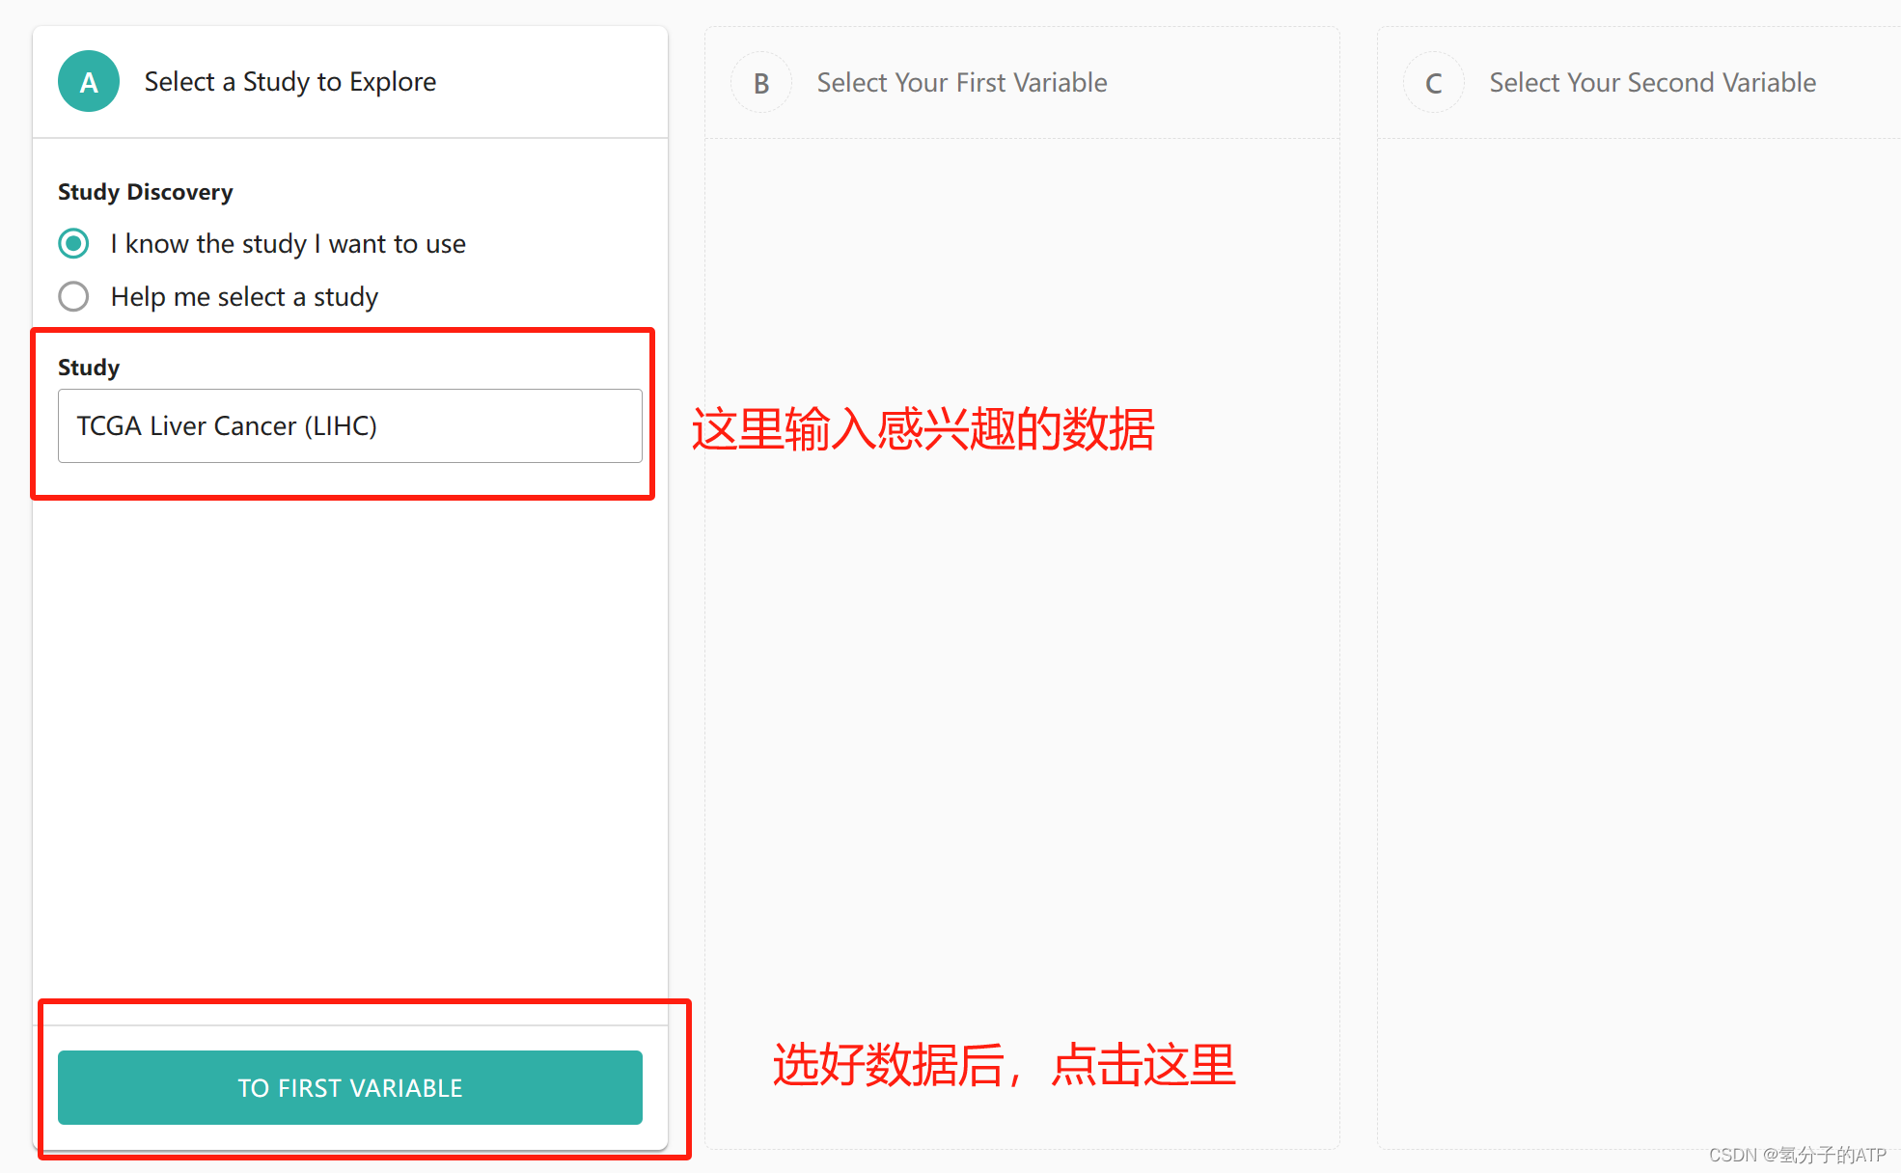
Task: Click the step B circle icon
Action: (760, 83)
